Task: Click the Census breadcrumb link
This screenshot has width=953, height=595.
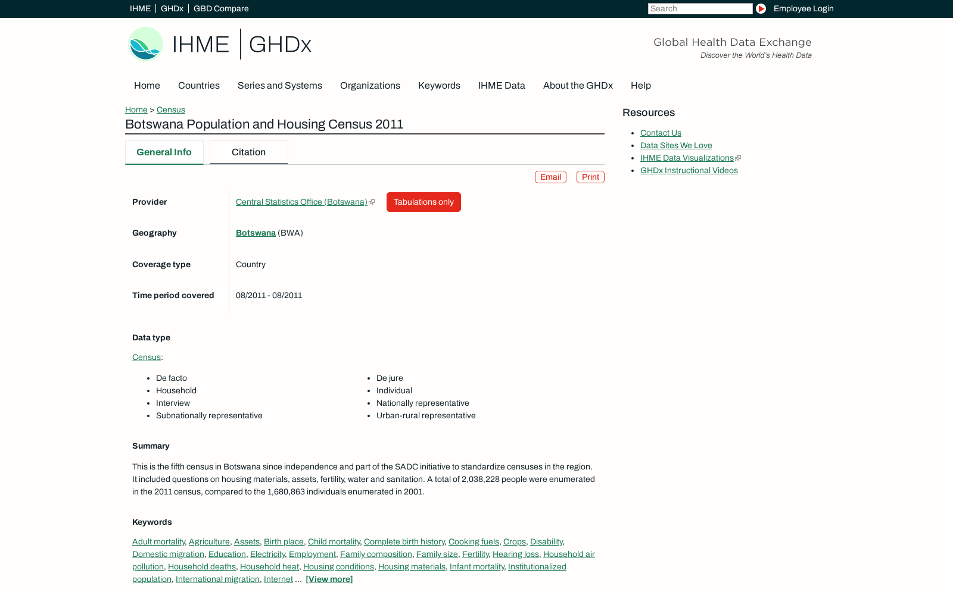Action: pyautogui.click(x=171, y=109)
